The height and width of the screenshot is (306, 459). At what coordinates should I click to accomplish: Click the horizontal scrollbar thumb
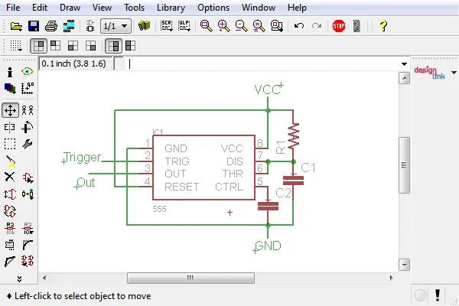pos(190,278)
